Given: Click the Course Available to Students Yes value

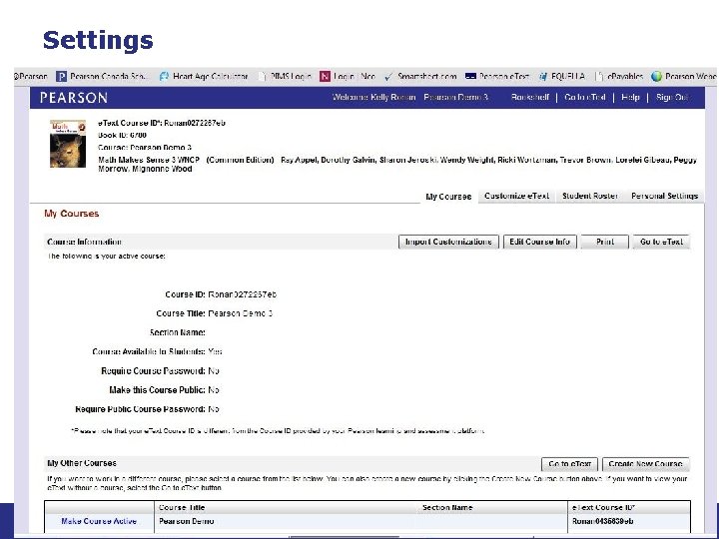Looking at the screenshot, I should click(x=215, y=351).
